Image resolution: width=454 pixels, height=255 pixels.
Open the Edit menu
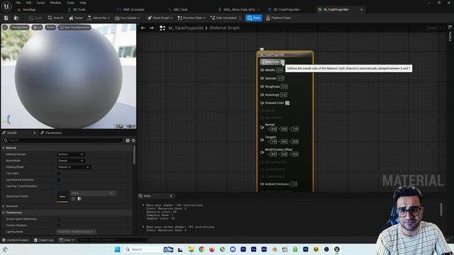pos(28,3)
